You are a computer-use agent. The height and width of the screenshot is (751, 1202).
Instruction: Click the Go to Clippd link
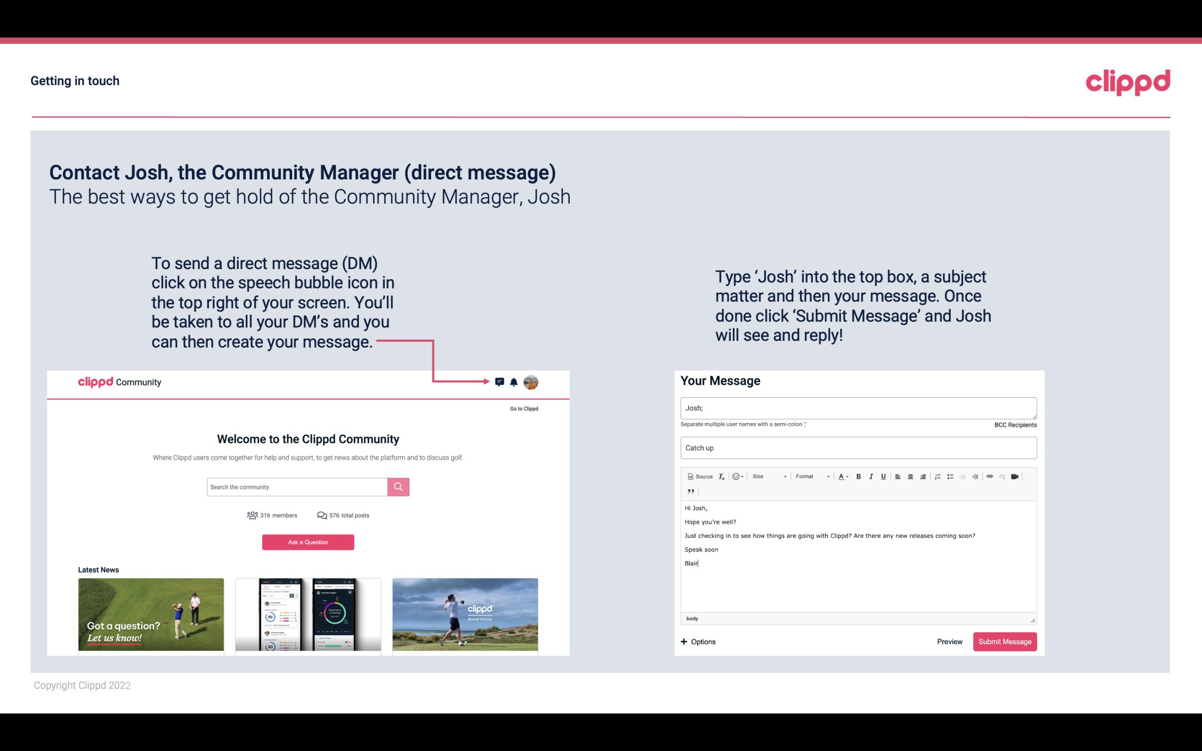[x=522, y=408]
